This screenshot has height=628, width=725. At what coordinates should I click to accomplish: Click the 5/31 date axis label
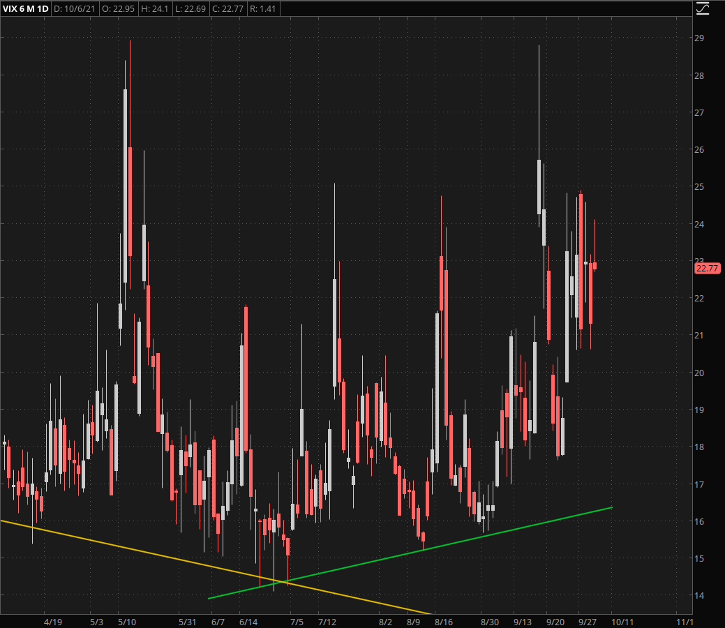tap(187, 622)
